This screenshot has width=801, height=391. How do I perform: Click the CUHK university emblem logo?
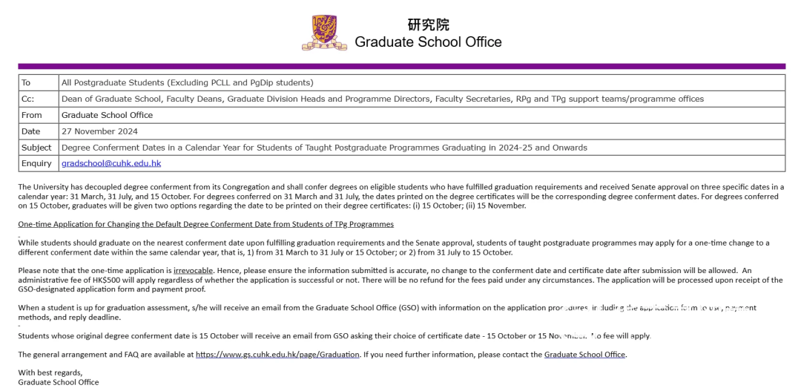[324, 33]
